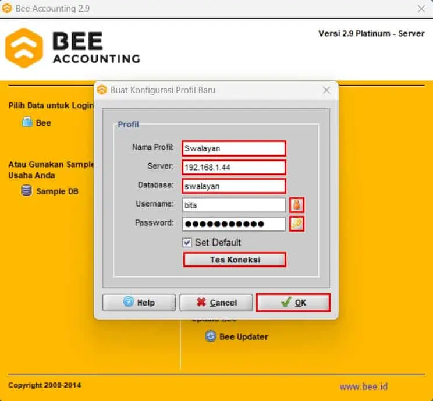Image resolution: width=433 pixels, height=401 pixels.
Task: Click the user icon next to Username field
Action: [x=297, y=205]
